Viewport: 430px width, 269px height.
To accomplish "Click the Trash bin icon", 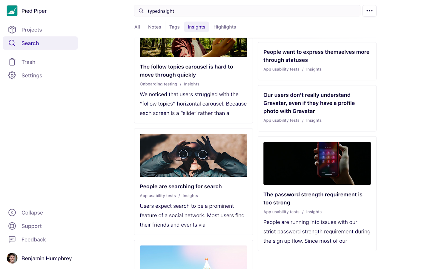I will coord(12,62).
